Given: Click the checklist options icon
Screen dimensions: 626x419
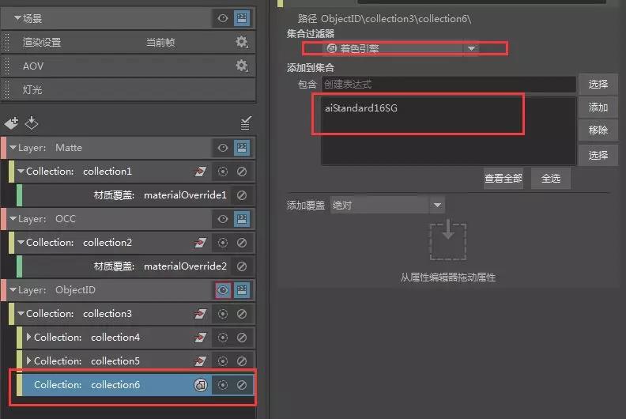Looking at the screenshot, I should 246,123.
